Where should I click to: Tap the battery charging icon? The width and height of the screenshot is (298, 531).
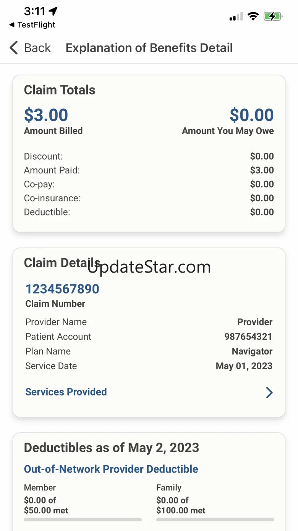click(x=273, y=16)
